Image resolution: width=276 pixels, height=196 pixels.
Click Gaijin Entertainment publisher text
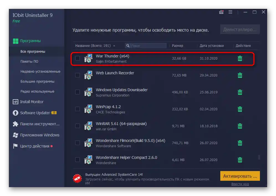pyautogui.click(x=111, y=62)
